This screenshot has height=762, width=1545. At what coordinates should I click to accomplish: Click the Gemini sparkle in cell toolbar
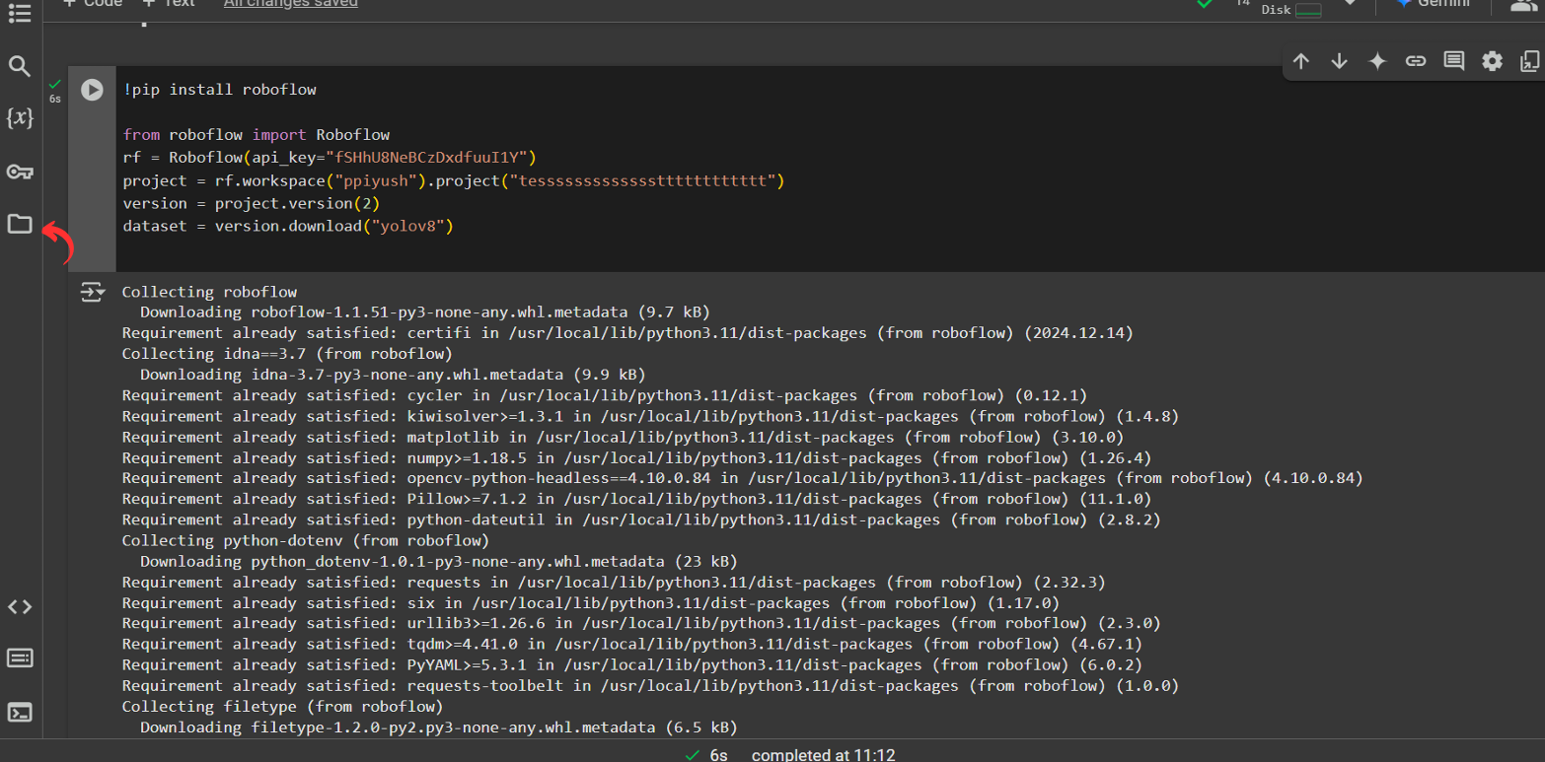[1377, 61]
